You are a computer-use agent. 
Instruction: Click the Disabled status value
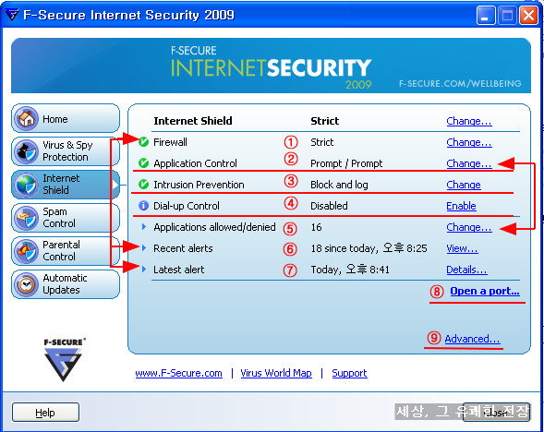pos(329,206)
